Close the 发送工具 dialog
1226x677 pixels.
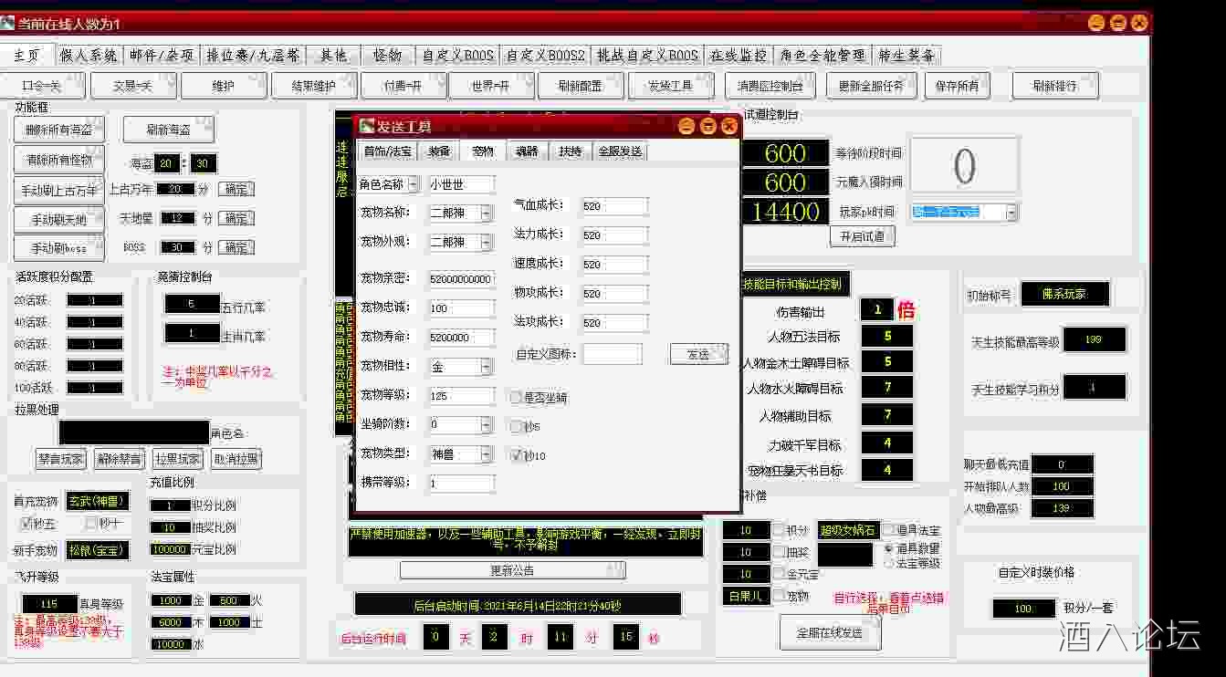728,126
